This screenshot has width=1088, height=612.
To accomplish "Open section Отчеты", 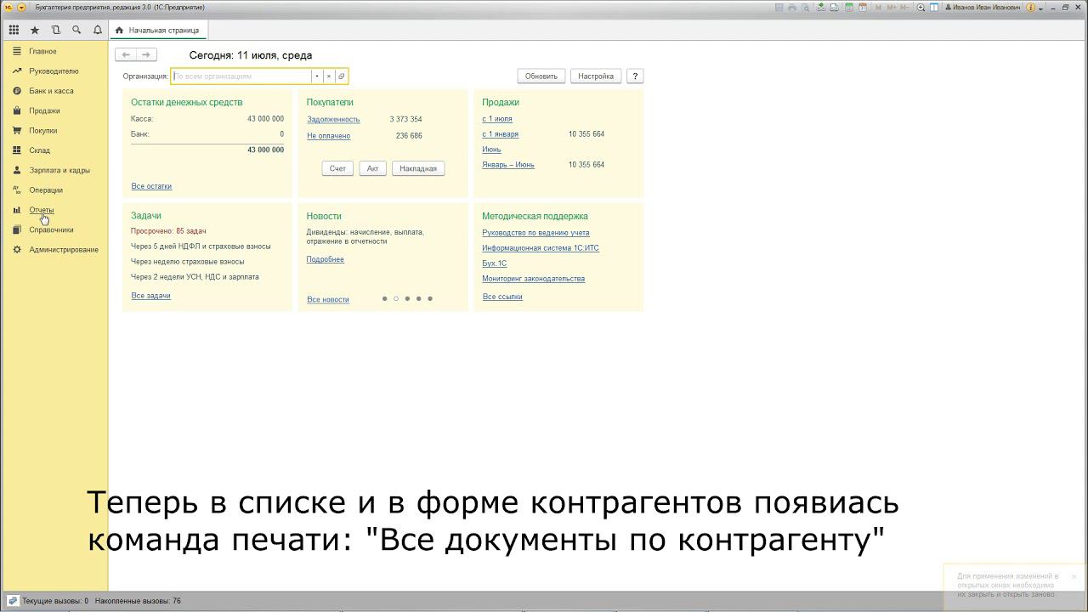I will tap(42, 210).
